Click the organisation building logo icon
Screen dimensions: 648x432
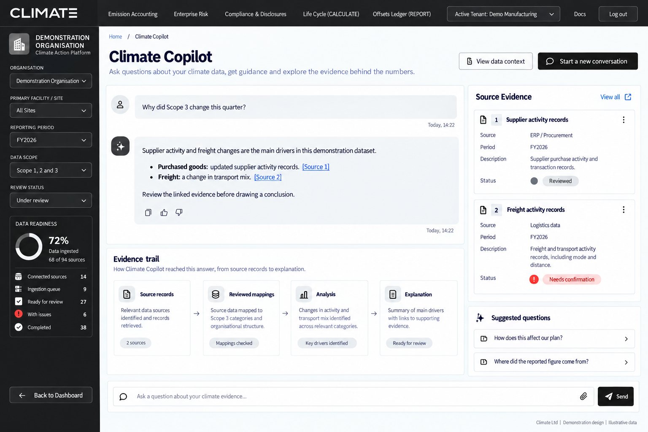(x=19, y=44)
